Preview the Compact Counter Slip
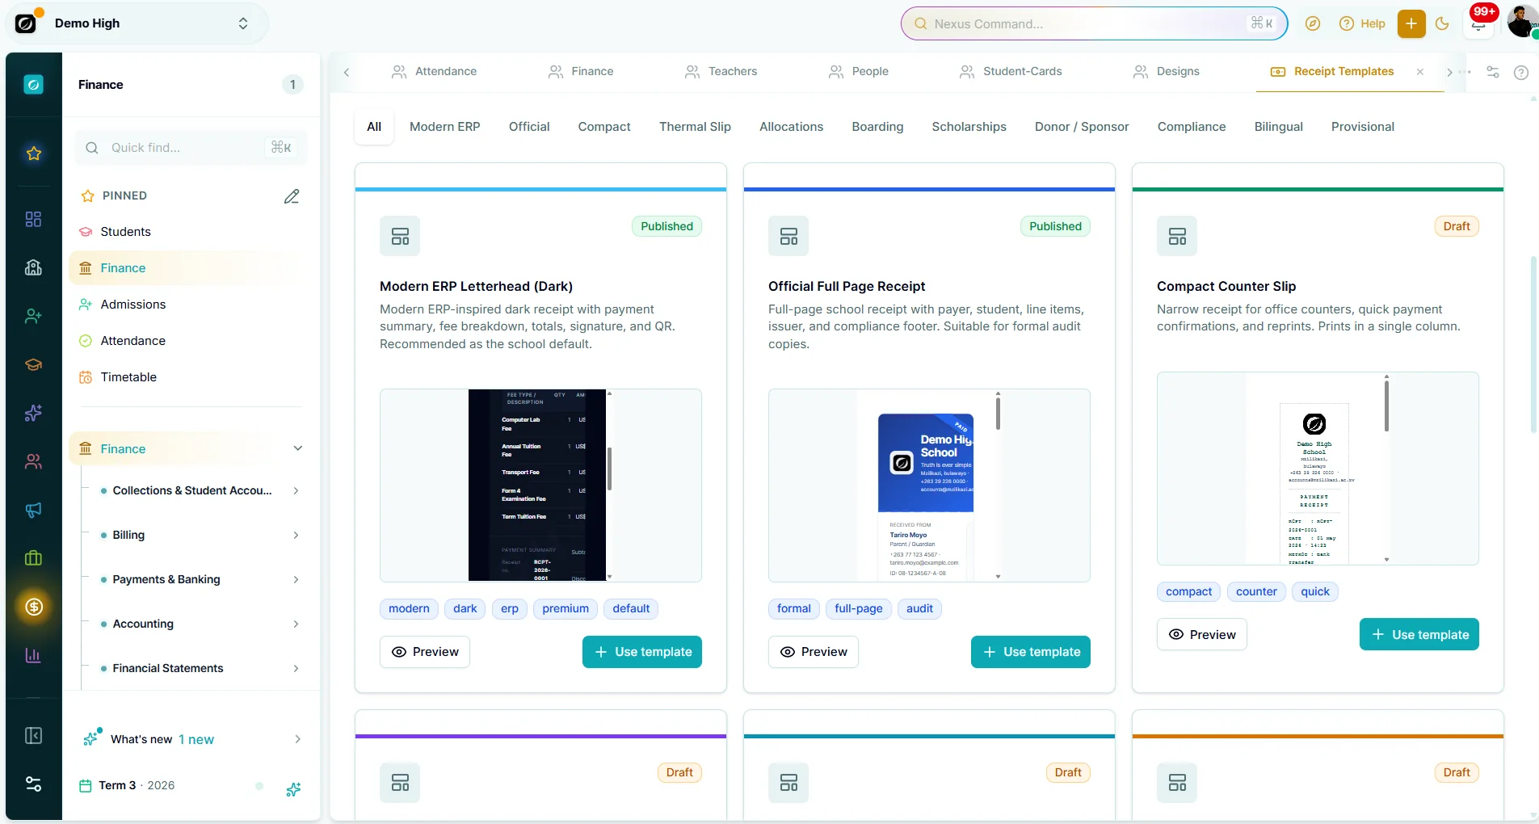1539x824 pixels. pyautogui.click(x=1202, y=634)
